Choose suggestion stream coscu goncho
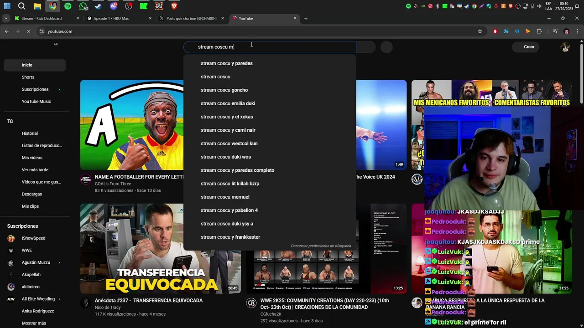Image resolution: width=584 pixels, height=328 pixels. pyautogui.click(x=270, y=90)
